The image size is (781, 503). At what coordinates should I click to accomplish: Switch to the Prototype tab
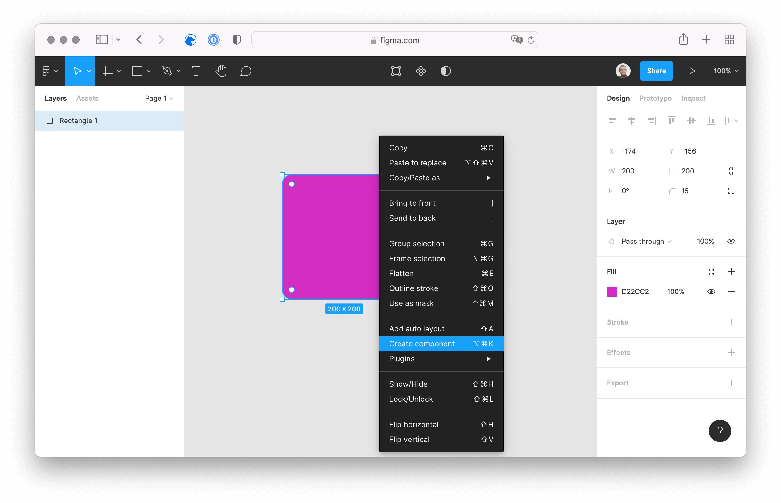click(655, 98)
